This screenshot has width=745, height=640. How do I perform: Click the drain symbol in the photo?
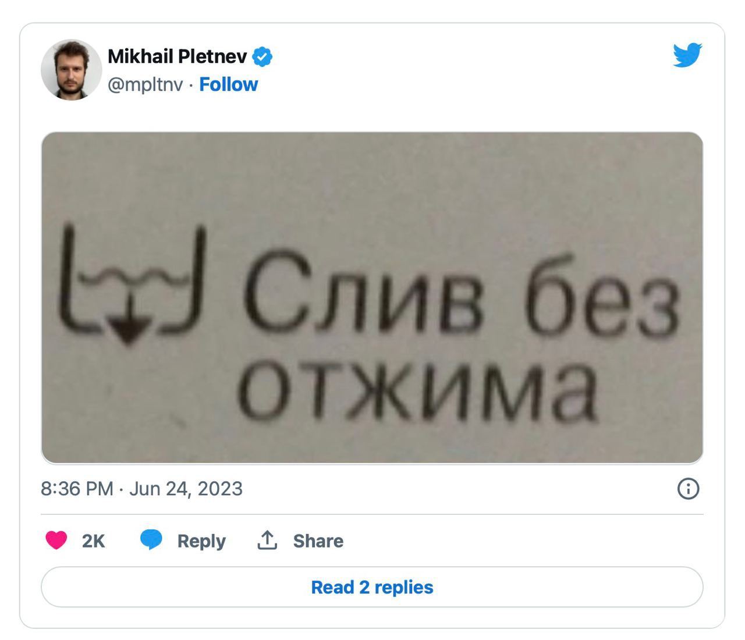132,285
